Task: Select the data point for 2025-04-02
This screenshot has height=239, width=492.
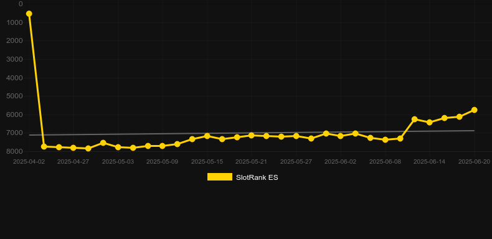Action: 29,14
